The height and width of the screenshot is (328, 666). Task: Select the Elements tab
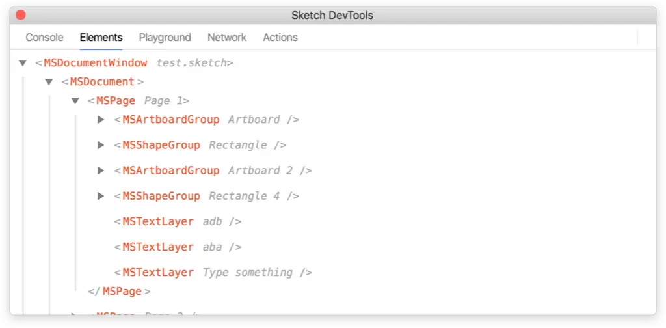(101, 37)
